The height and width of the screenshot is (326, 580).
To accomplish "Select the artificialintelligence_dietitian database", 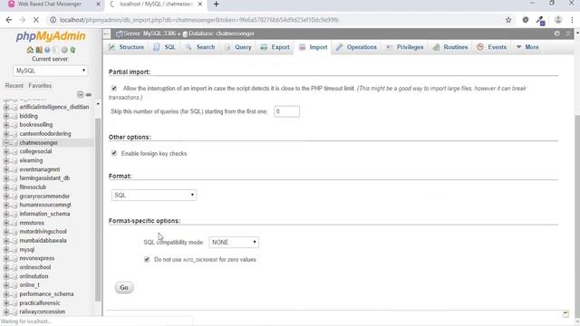I will click(54, 107).
